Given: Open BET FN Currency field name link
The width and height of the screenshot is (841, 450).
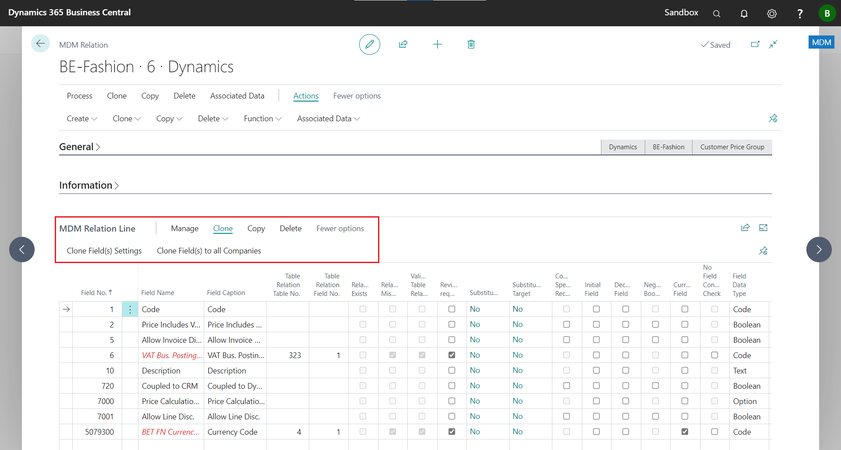Looking at the screenshot, I should (170, 432).
